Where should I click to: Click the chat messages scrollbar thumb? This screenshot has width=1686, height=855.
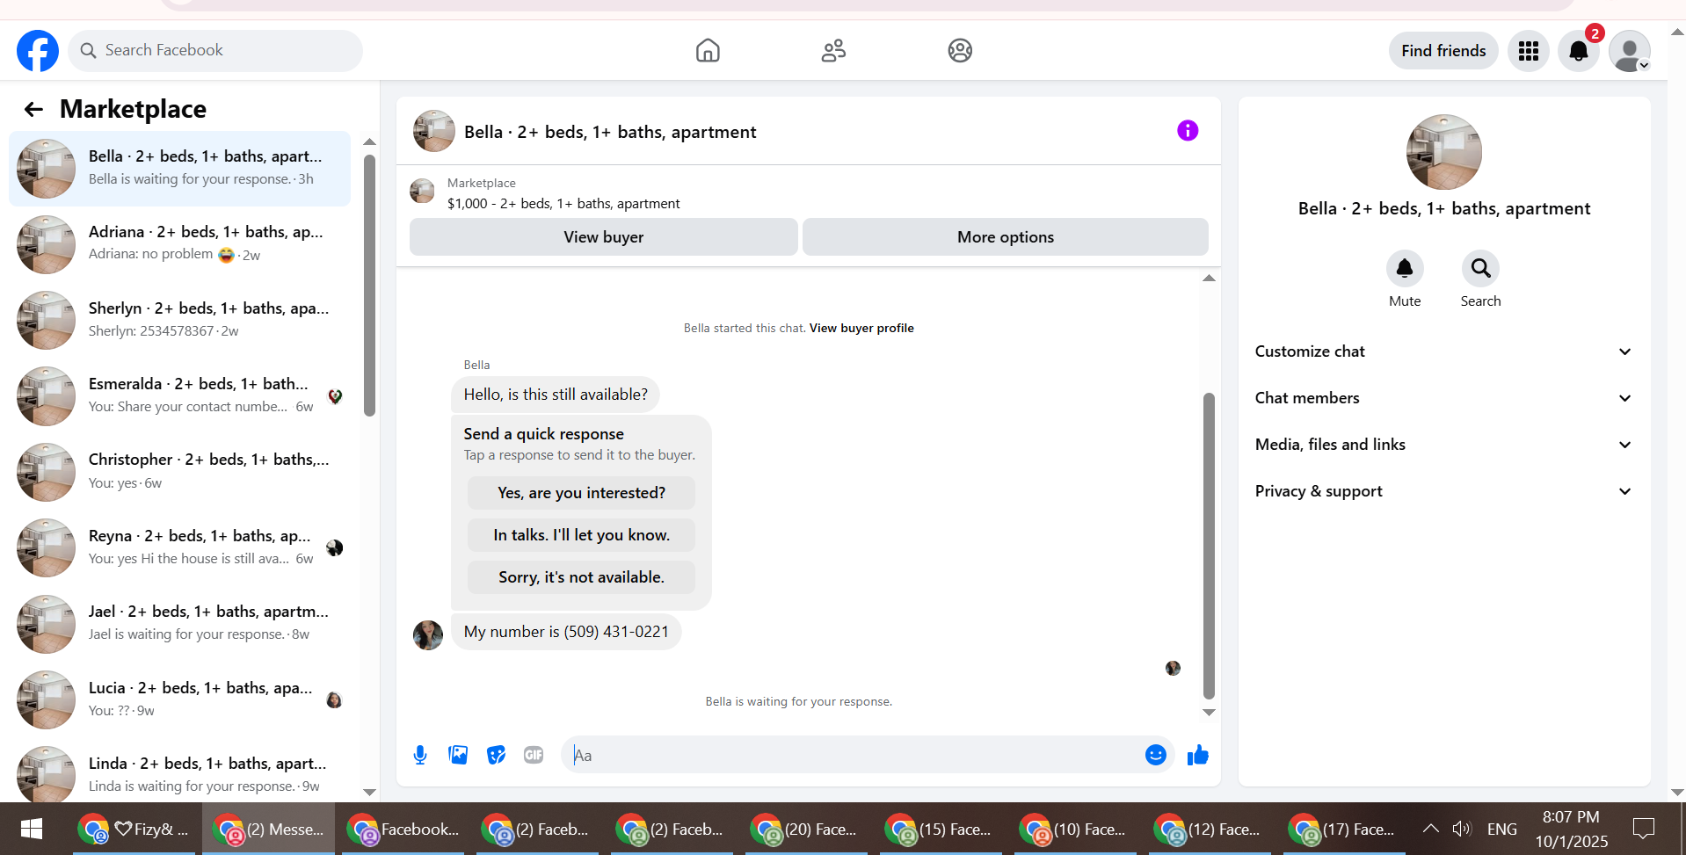click(x=1209, y=546)
